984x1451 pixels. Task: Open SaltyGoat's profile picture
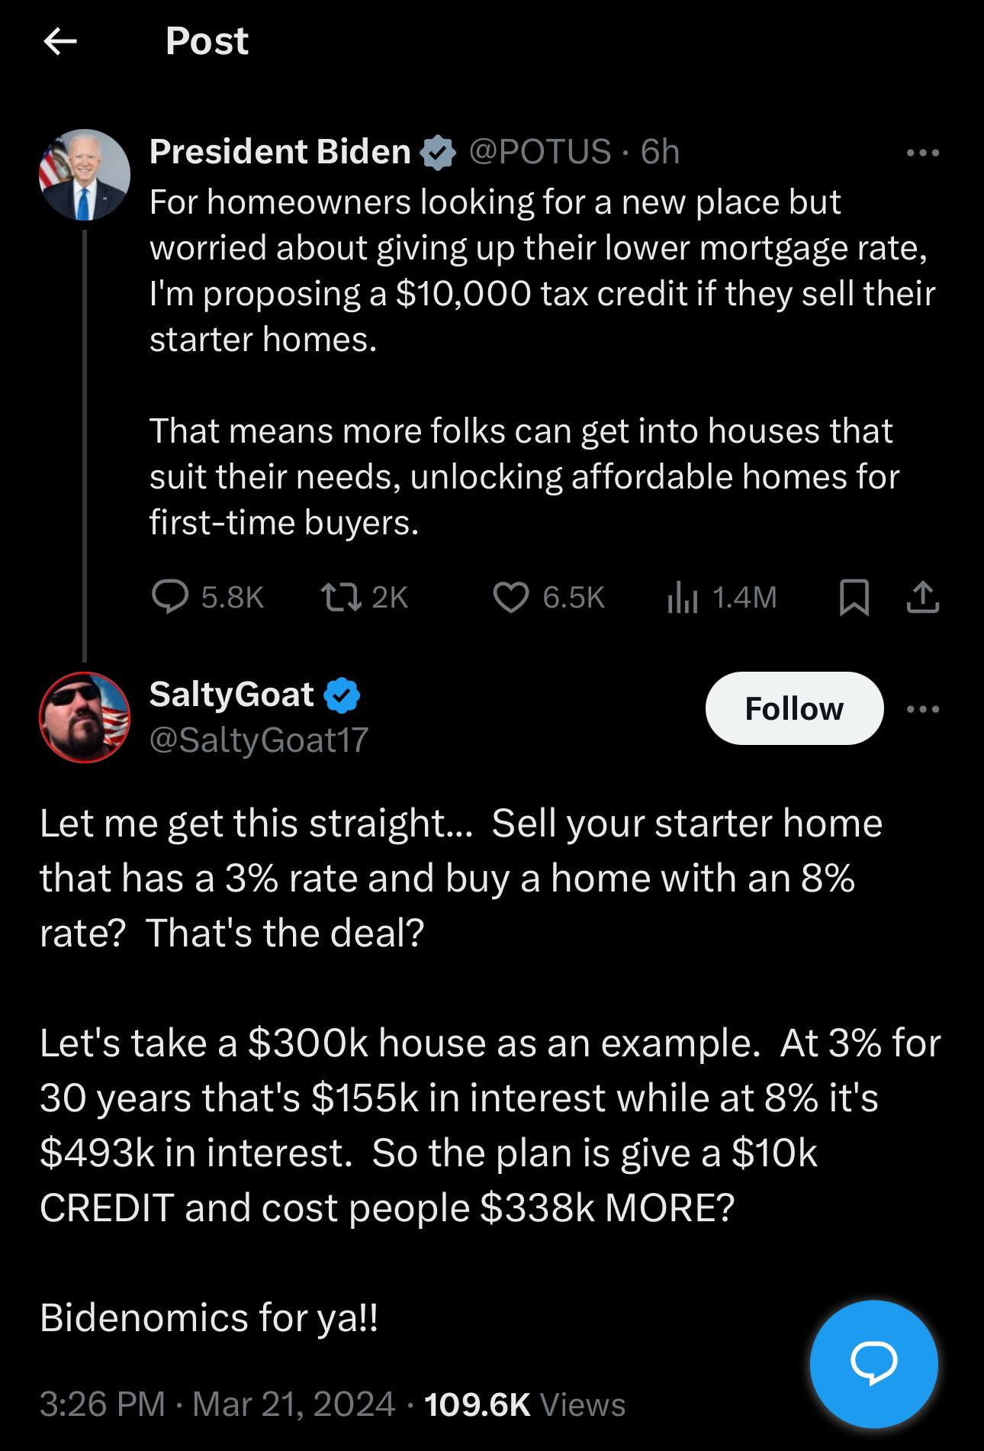(x=85, y=717)
